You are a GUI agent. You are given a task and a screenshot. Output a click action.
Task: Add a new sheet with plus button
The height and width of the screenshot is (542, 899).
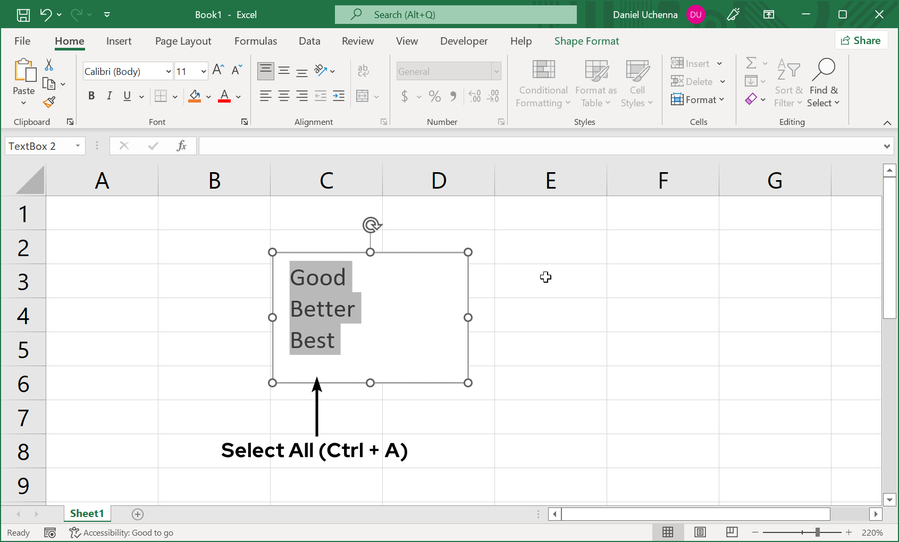(x=138, y=514)
